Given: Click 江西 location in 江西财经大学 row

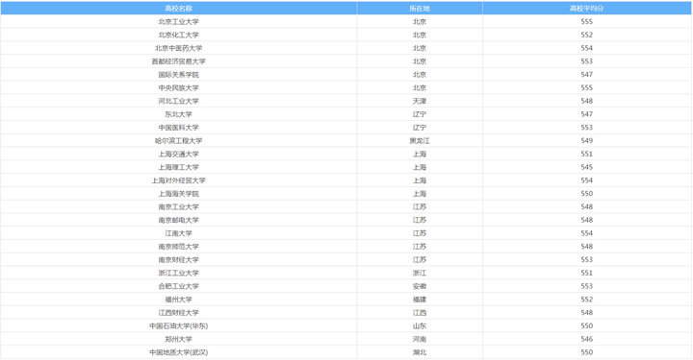Looking at the screenshot, I should click(420, 312).
